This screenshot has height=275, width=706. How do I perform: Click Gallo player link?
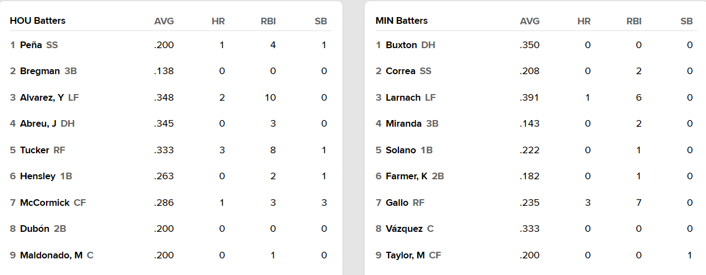click(x=397, y=203)
